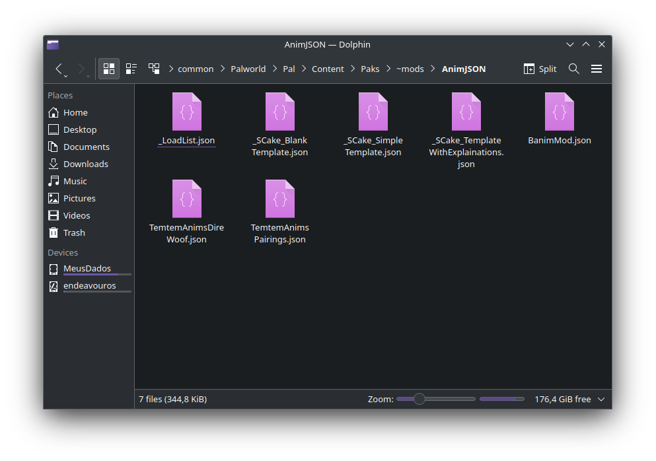
Task: Keep the window below others via title arrow
Action: (570, 44)
